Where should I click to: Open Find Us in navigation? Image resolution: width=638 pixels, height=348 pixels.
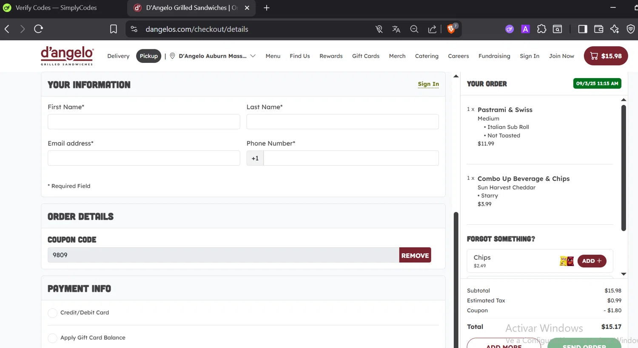[300, 56]
